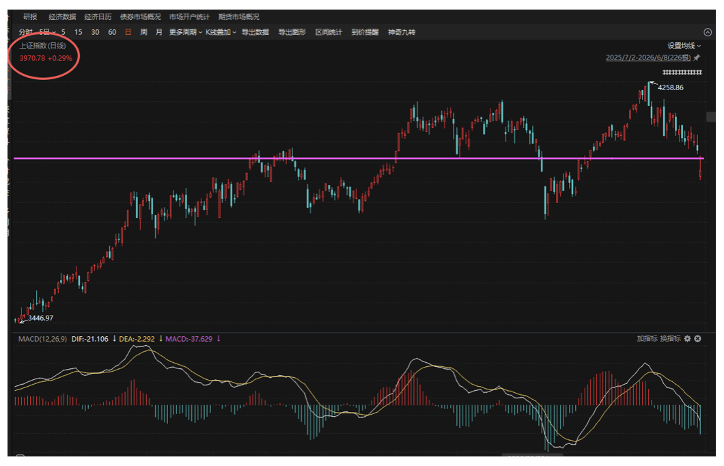Click the 导出图形 button
The image size is (724, 466).
point(292,32)
